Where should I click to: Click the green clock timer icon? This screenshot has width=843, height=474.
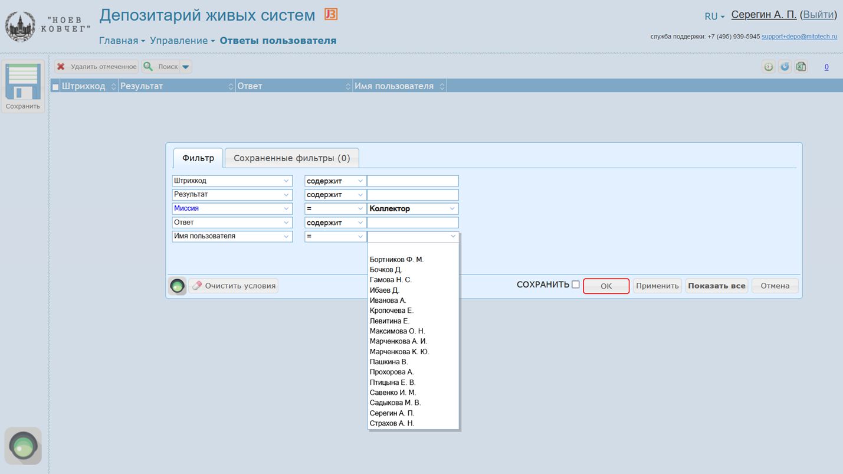pos(768,67)
